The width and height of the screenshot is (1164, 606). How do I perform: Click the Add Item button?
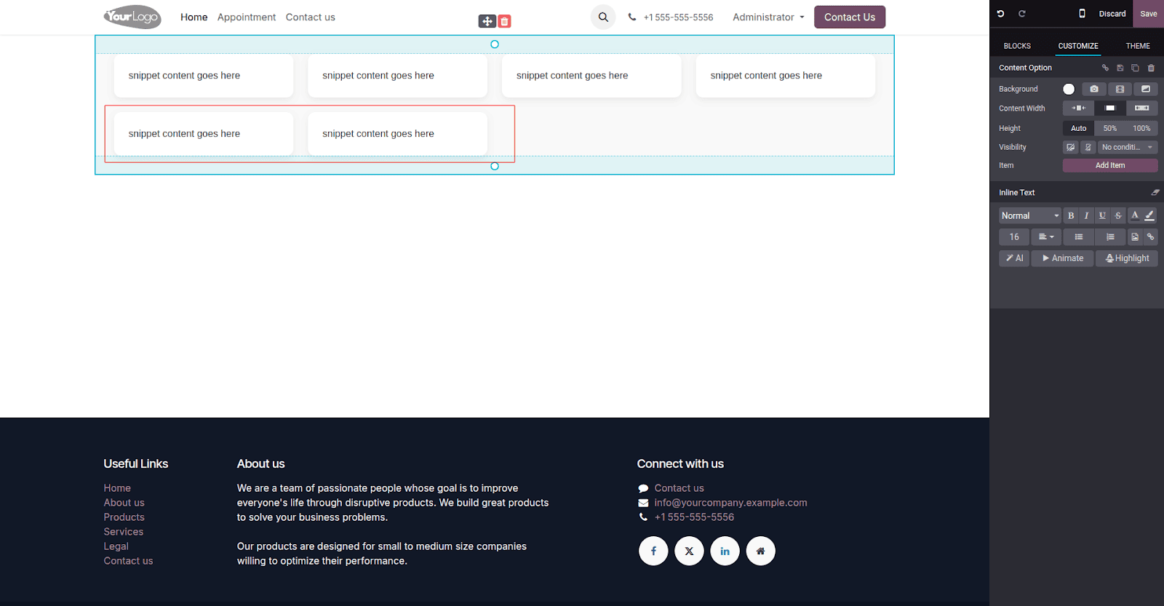pos(1110,165)
